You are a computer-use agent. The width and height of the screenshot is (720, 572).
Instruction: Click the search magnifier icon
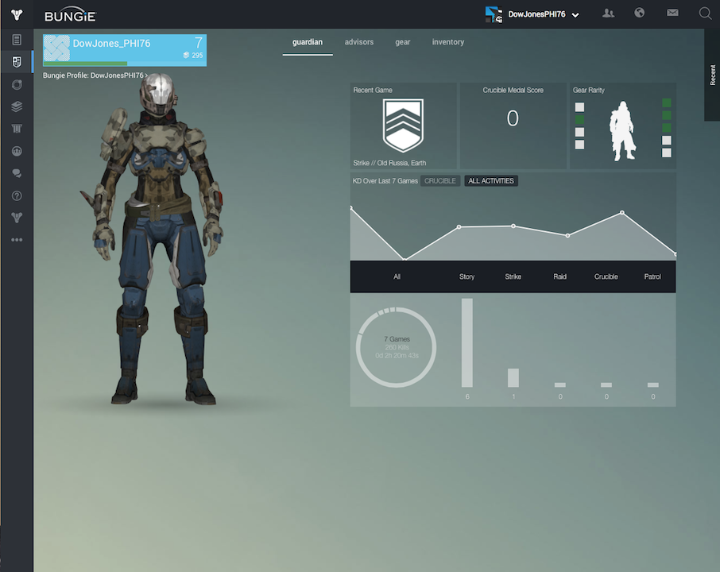click(x=705, y=14)
